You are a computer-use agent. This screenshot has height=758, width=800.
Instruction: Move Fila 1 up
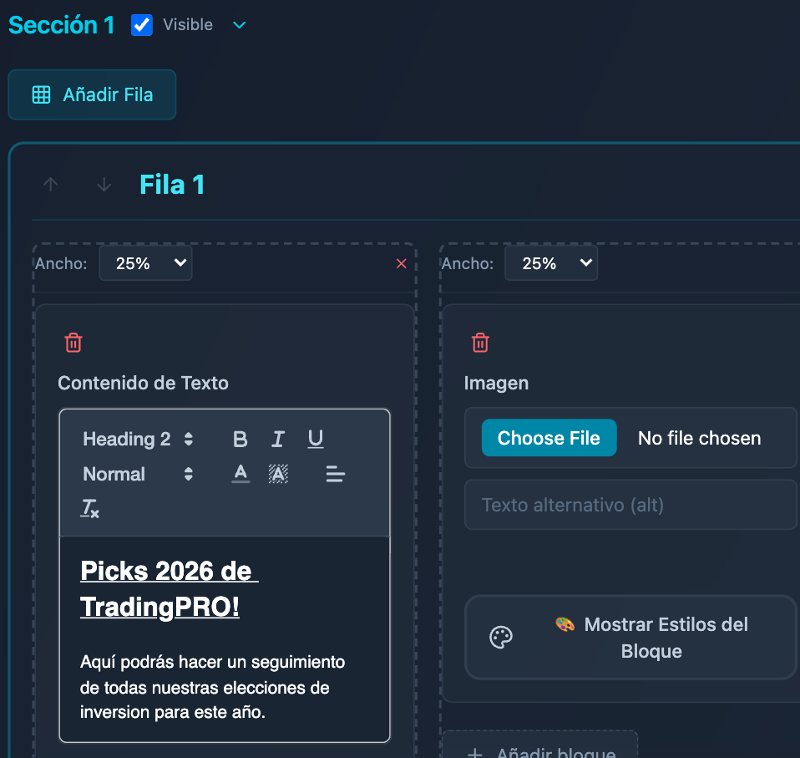[x=51, y=185]
